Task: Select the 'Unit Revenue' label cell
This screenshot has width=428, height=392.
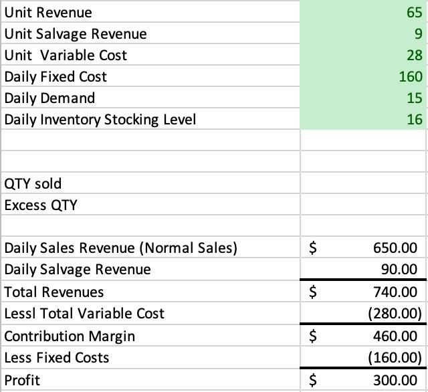Action: pos(150,12)
